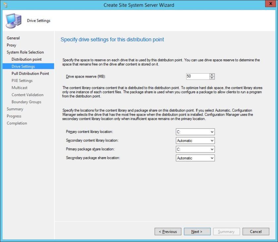Open the Proxy settings page
Viewport: 278px width, 242px height.
12,45
